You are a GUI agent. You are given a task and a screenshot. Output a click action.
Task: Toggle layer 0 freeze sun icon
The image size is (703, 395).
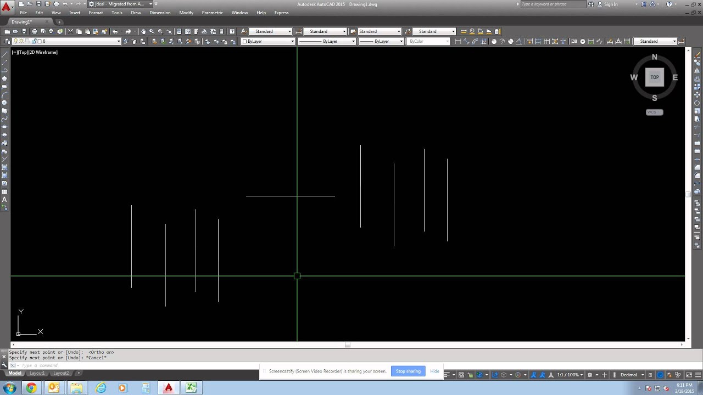point(21,41)
